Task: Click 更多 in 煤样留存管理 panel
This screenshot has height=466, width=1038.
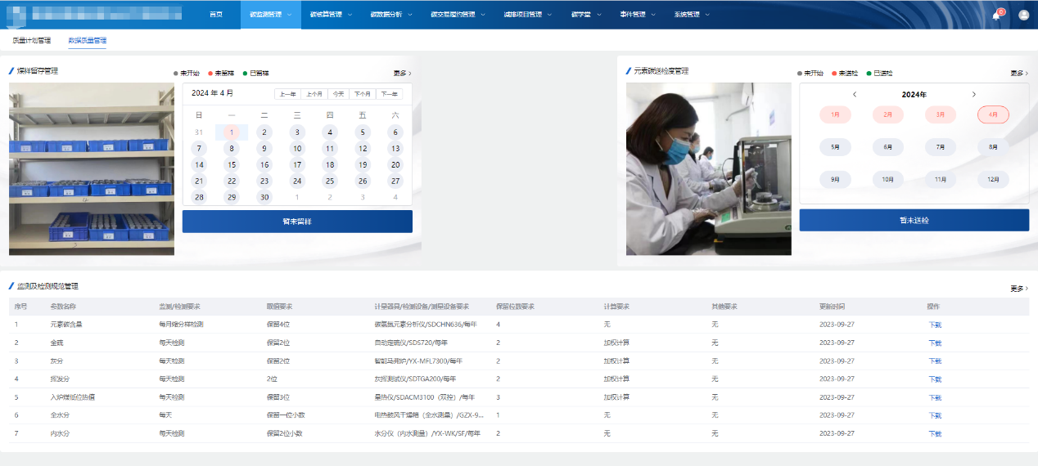Action: click(x=401, y=74)
